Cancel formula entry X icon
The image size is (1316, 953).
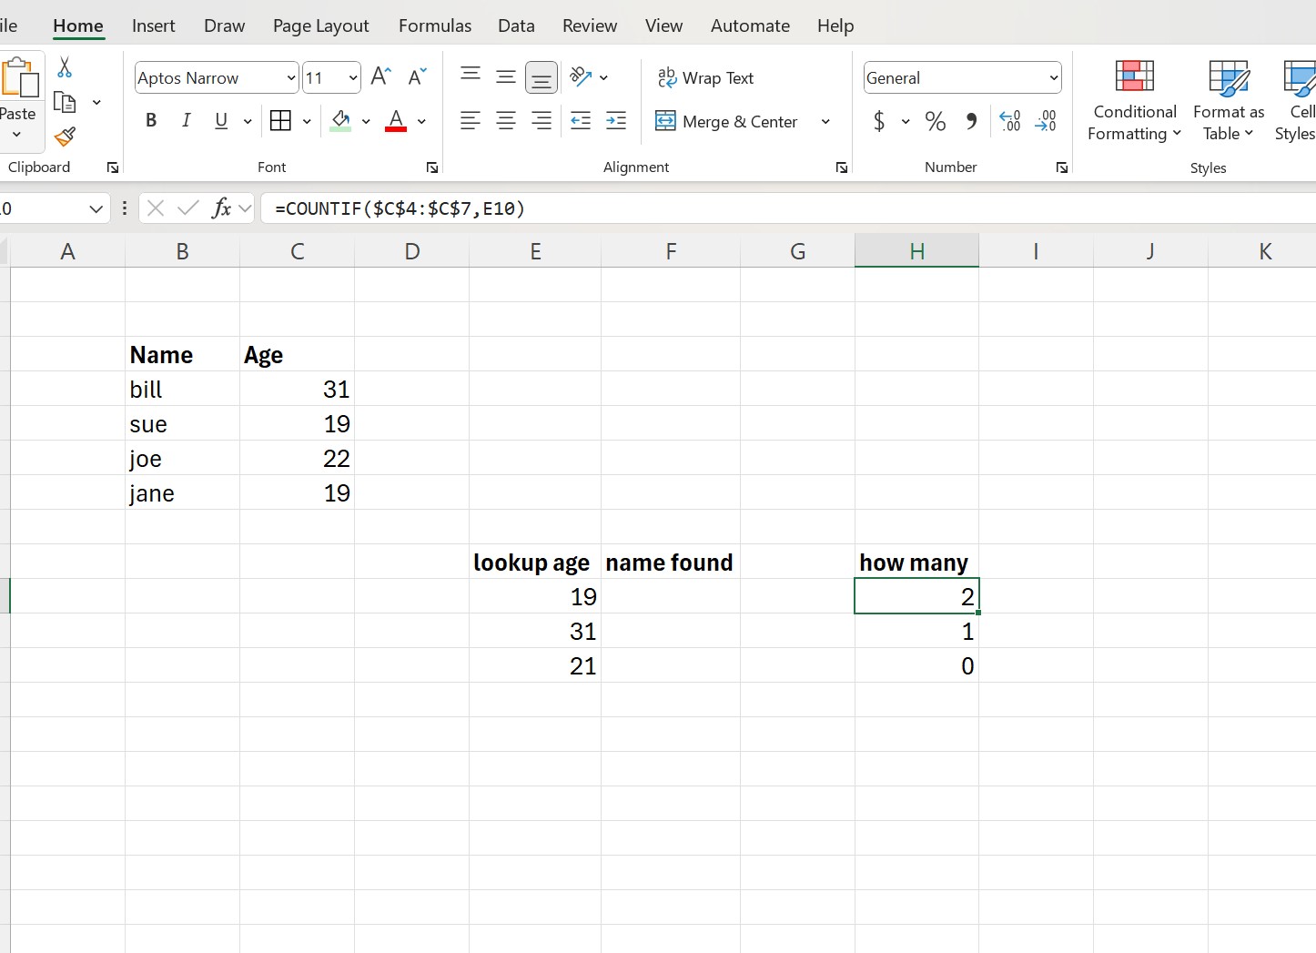156,208
